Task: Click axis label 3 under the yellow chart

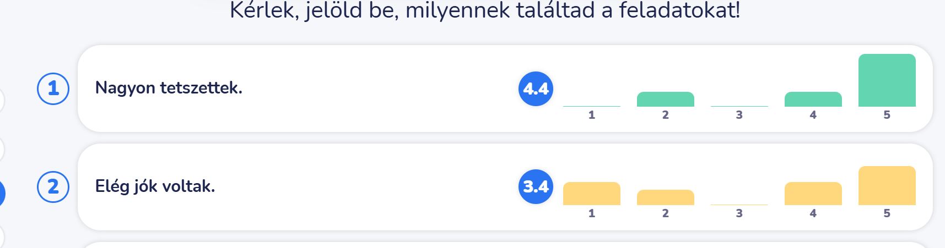Action: (x=739, y=213)
